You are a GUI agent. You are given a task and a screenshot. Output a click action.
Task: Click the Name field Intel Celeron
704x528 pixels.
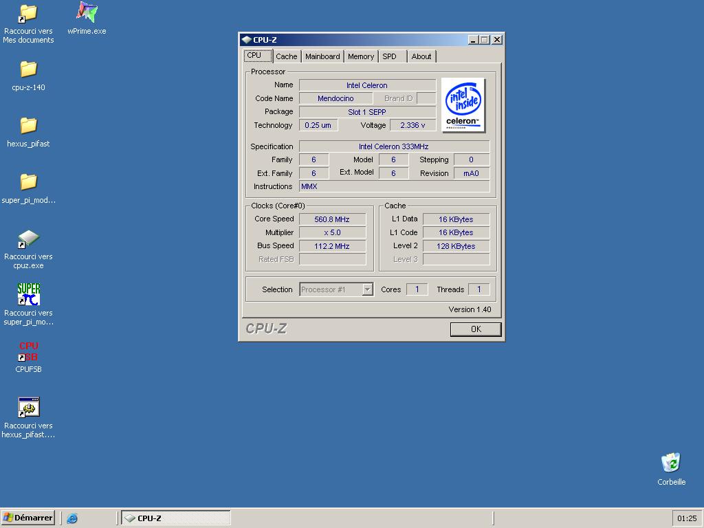367,85
